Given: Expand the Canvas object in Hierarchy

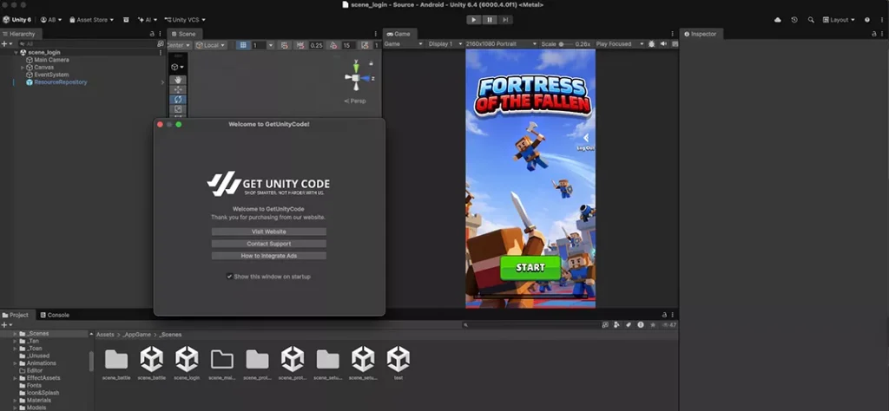Looking at the screenshot, I should pyautogui.click(x=22, y=68).
